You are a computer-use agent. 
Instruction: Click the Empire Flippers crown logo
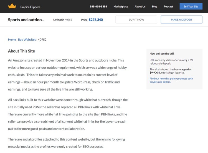point(12,6)
